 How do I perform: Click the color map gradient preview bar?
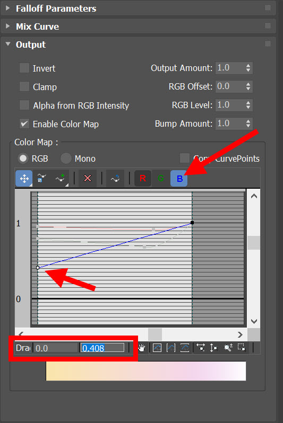146,371
